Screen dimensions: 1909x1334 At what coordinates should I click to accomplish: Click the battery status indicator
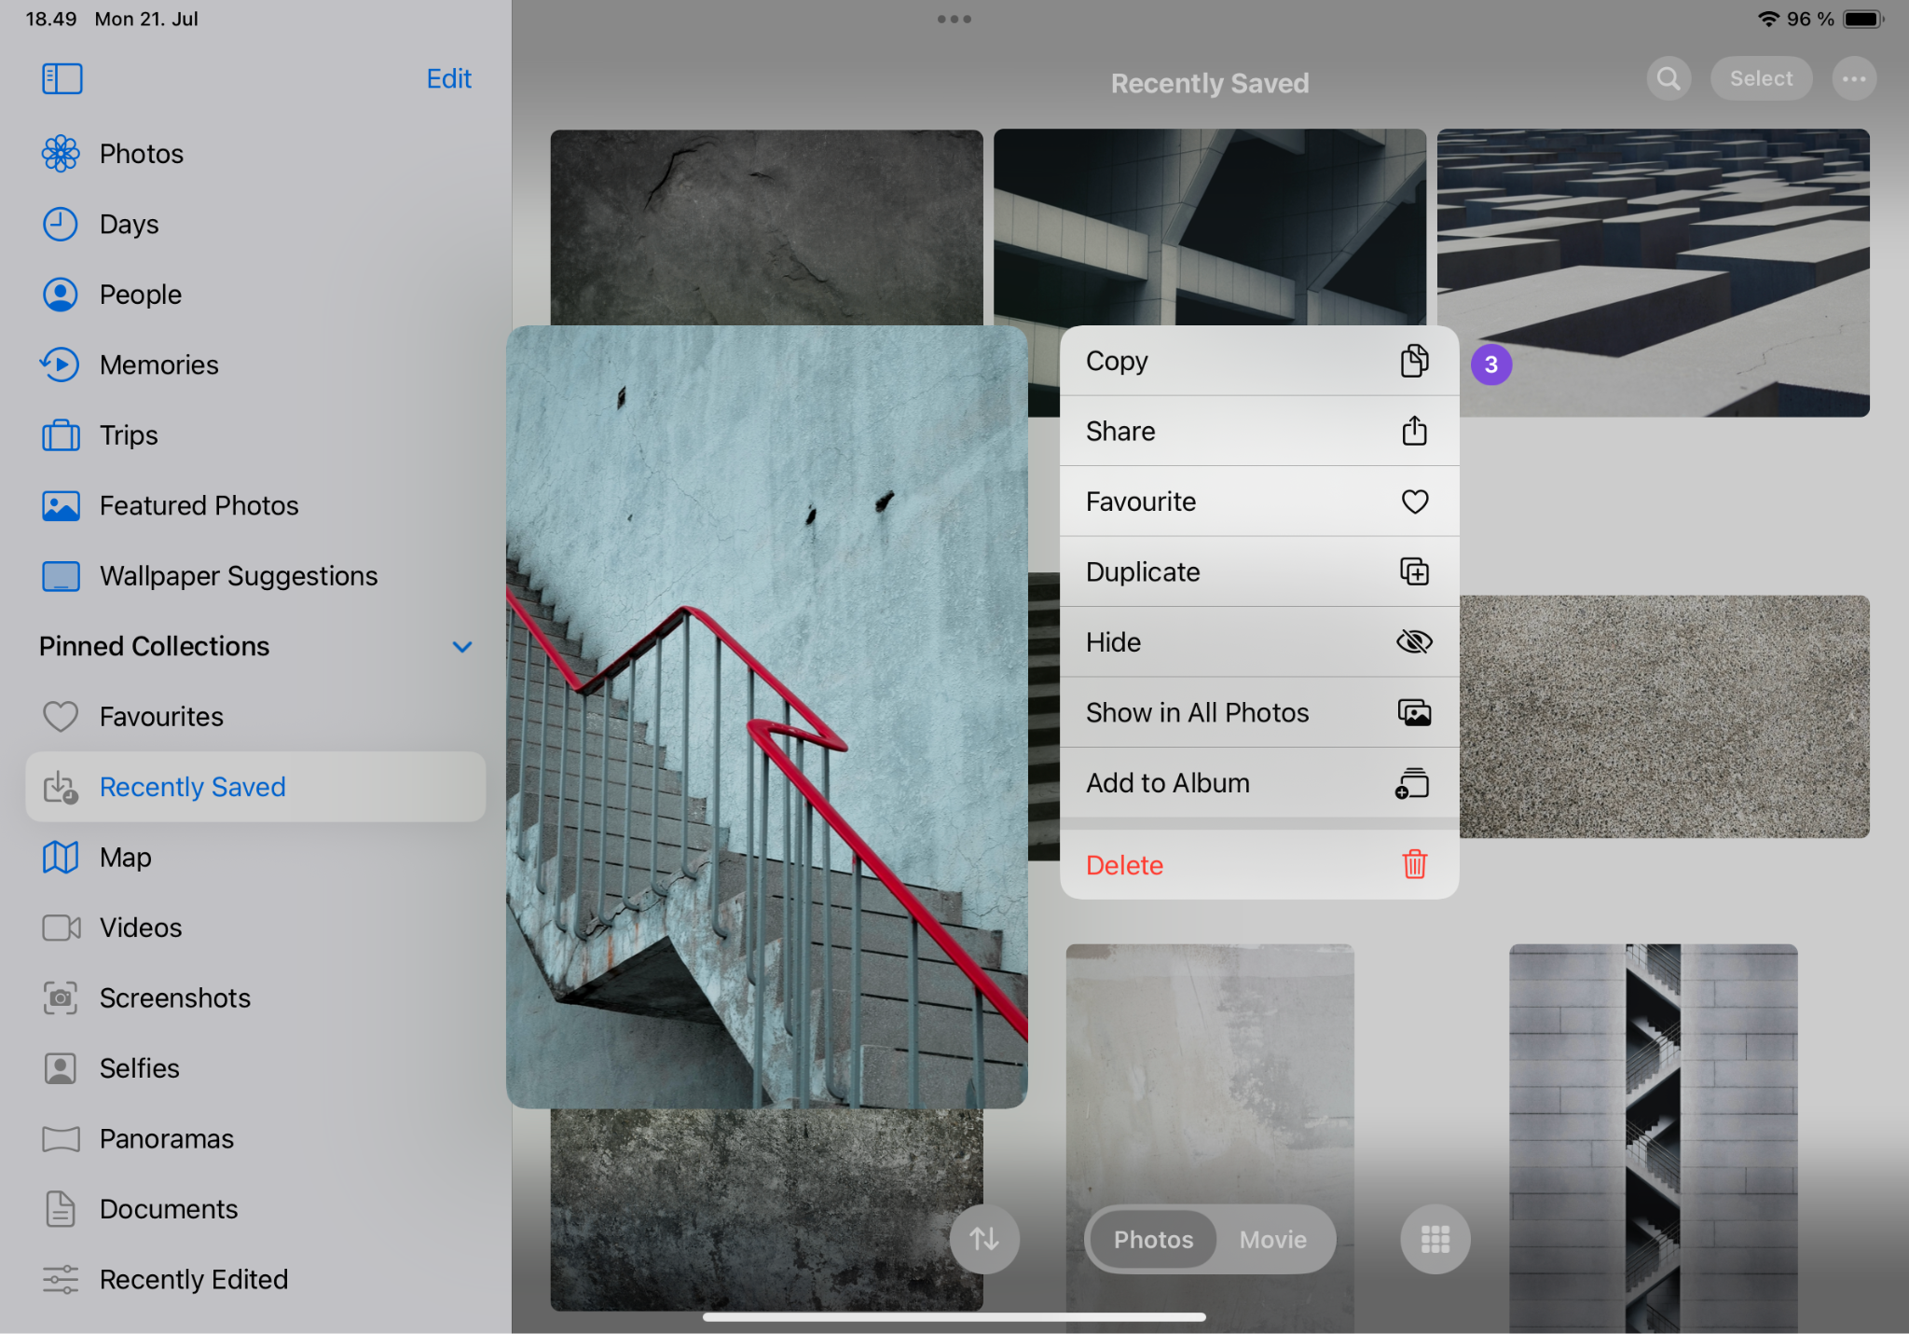tap(1863, 19)
